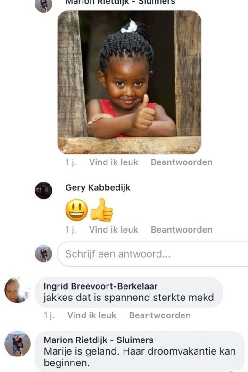Viewport: 248px width, 372px height.
Task: Open the photo of the girl giving thumbs up
Action: [129, 82]
